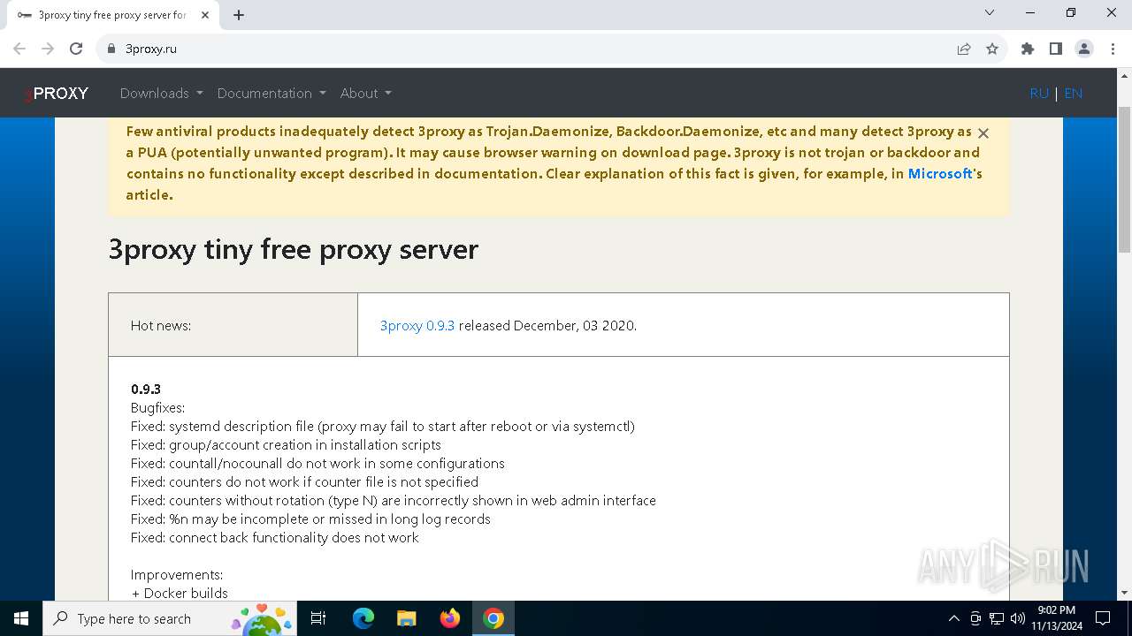This screenshot has height=636, width=1132.
Task: View site information lock icon
Action: point(111,49)
